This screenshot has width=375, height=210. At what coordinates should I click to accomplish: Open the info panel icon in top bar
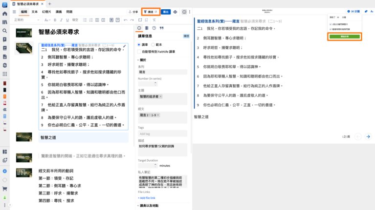pyautogui.click(x=184, y=12)
